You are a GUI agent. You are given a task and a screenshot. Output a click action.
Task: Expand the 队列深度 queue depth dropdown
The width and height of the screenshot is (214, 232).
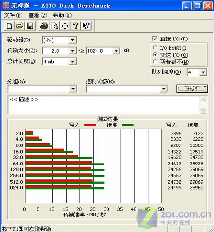coord(203,72)
